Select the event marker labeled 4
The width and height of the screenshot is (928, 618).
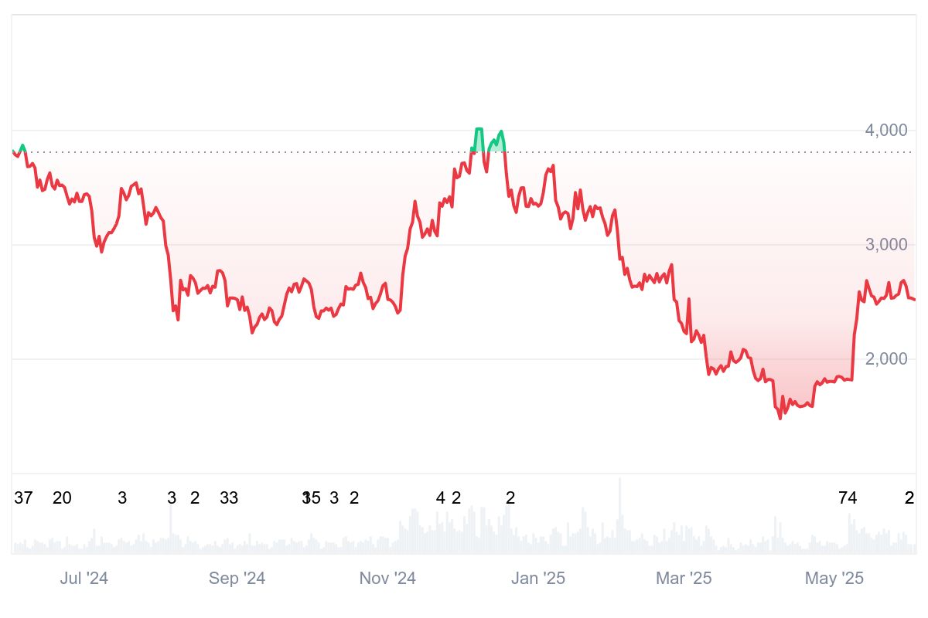(x=441, y=498)
